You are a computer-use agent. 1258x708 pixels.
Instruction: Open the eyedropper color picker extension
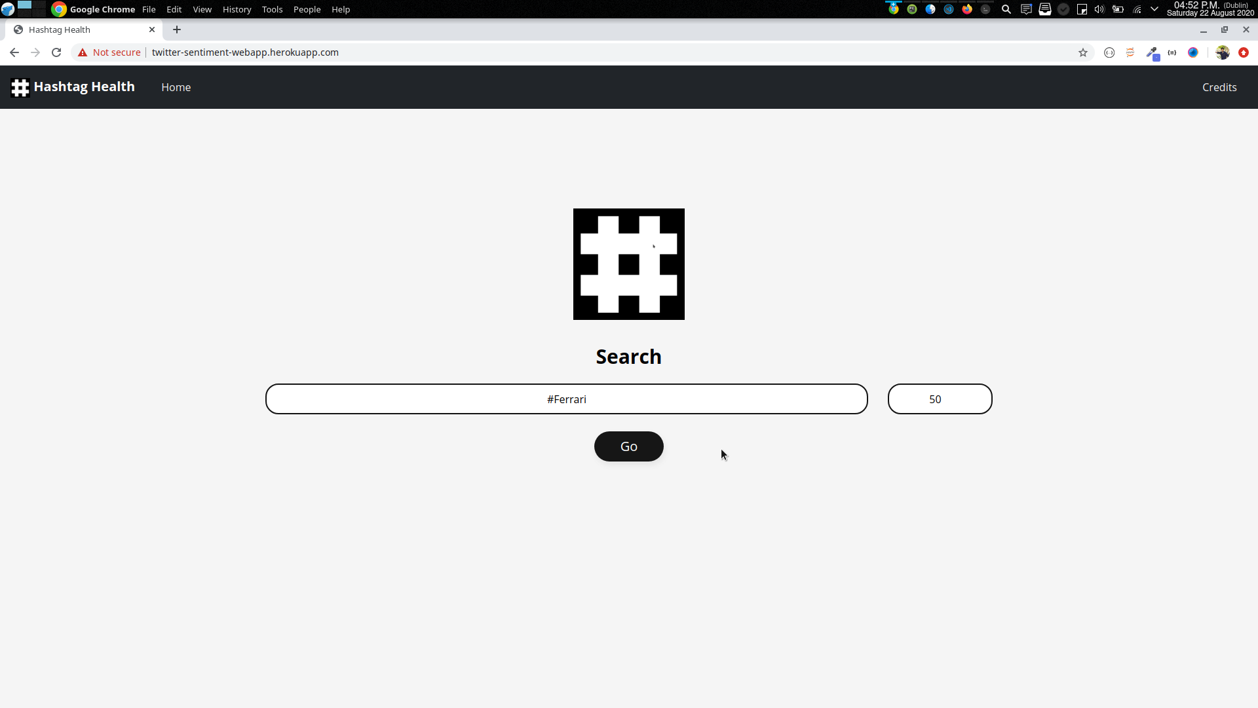1153,53
